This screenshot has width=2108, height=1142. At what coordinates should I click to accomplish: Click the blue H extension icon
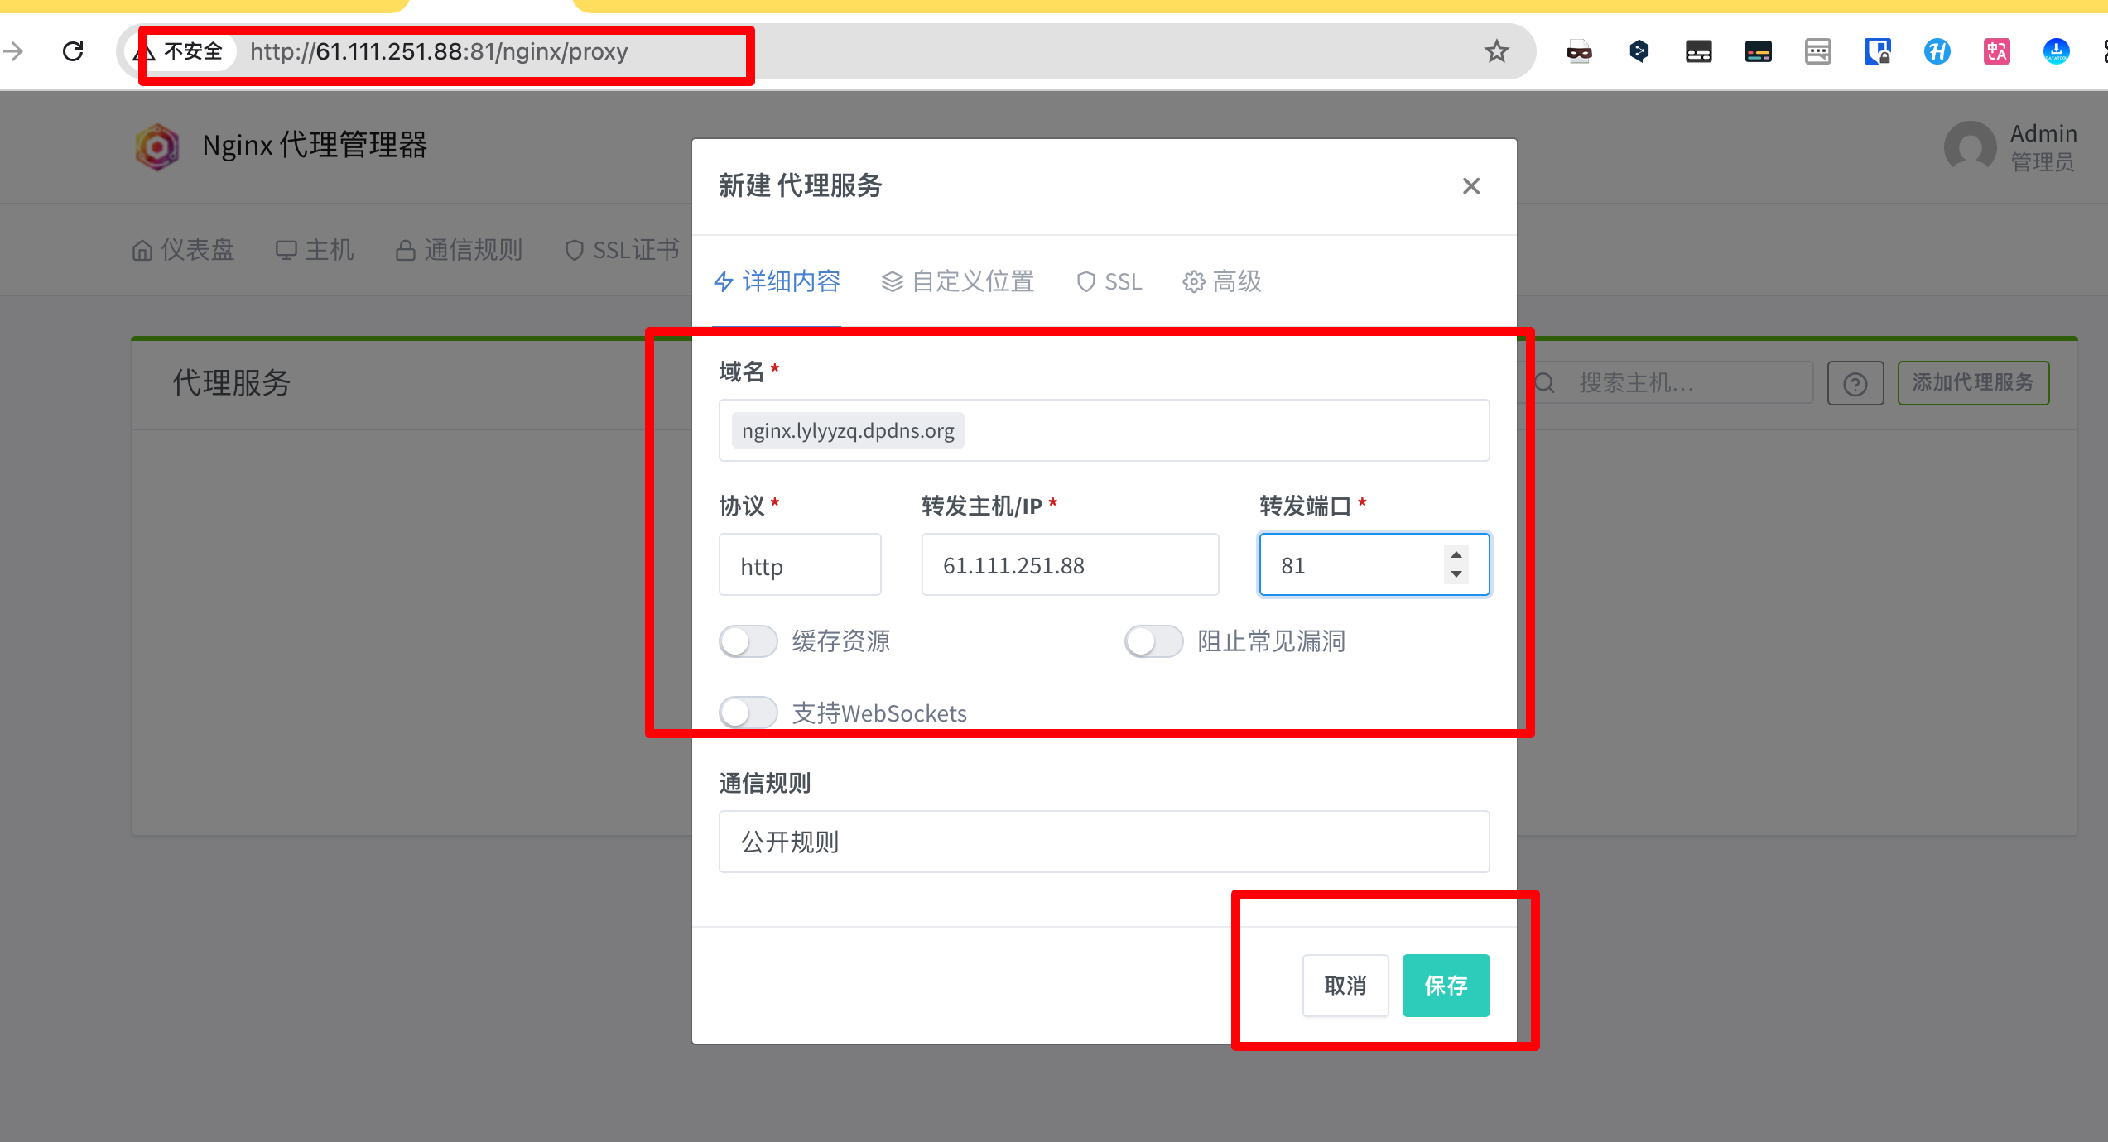pyautogui.click(x=1937, y=51)
